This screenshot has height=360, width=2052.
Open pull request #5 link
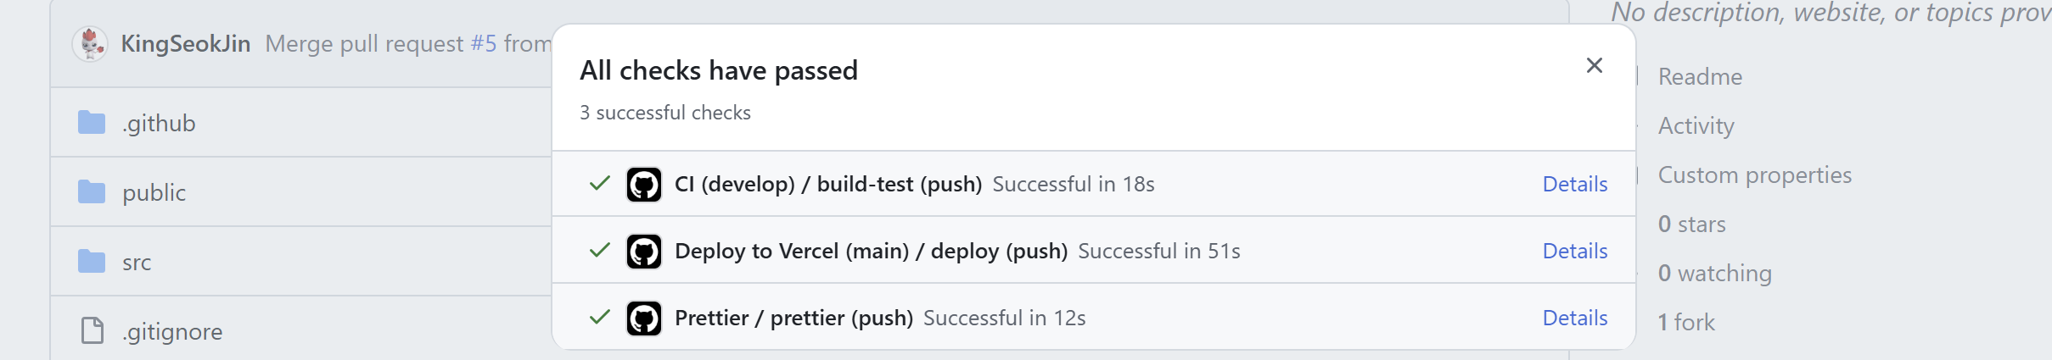484,43
